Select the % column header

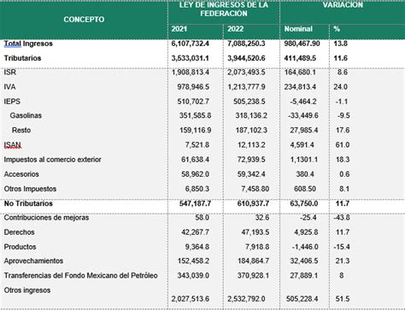(x=337, y=29)
